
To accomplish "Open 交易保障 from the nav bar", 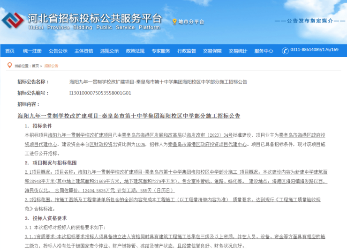I will [212, 51].
